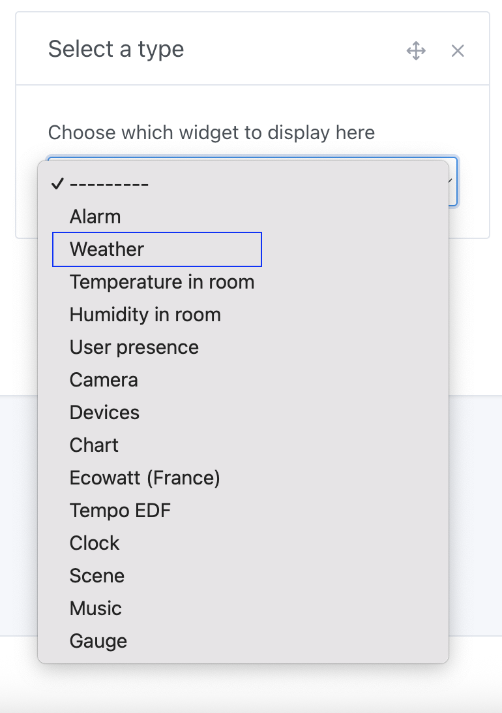Screen dimensions: 502x713
Task: Choose the Scene widget option
Action: pos(96,575)
